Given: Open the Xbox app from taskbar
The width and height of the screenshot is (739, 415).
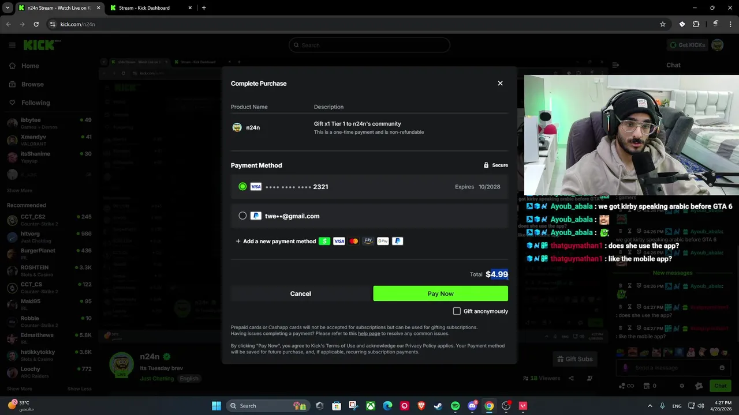Looking at the screenshot, I should 370,406.
